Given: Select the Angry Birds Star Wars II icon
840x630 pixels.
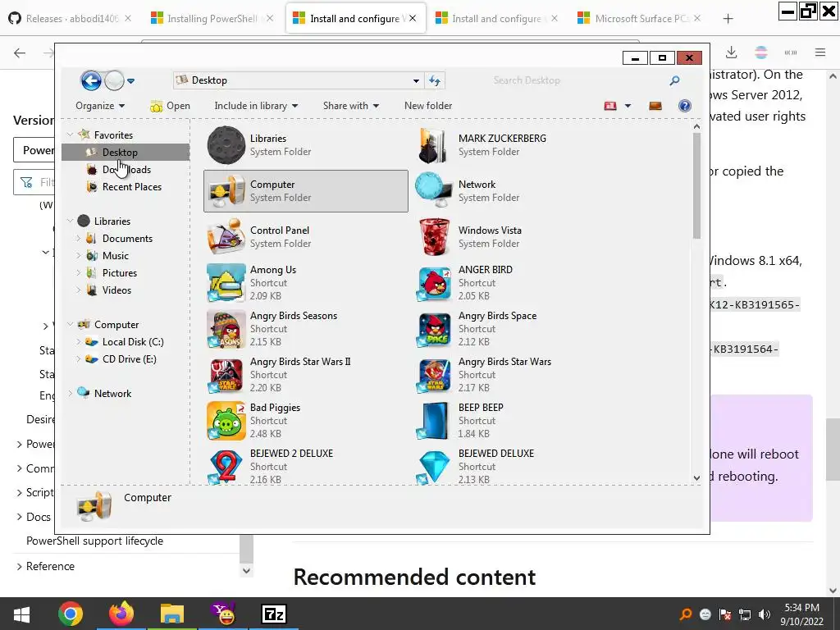Looking at the screenshot, I should [226, 374].
